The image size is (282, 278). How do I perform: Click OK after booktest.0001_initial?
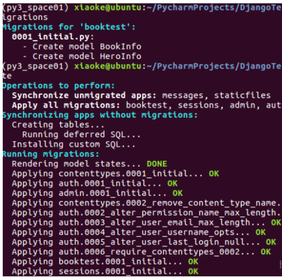point(193,262)
